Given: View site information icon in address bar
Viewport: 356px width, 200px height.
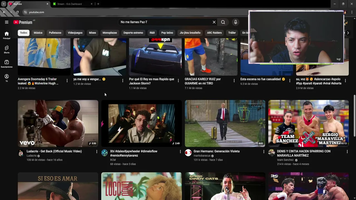Looking at the screenshot, I should tap(25, 12).
